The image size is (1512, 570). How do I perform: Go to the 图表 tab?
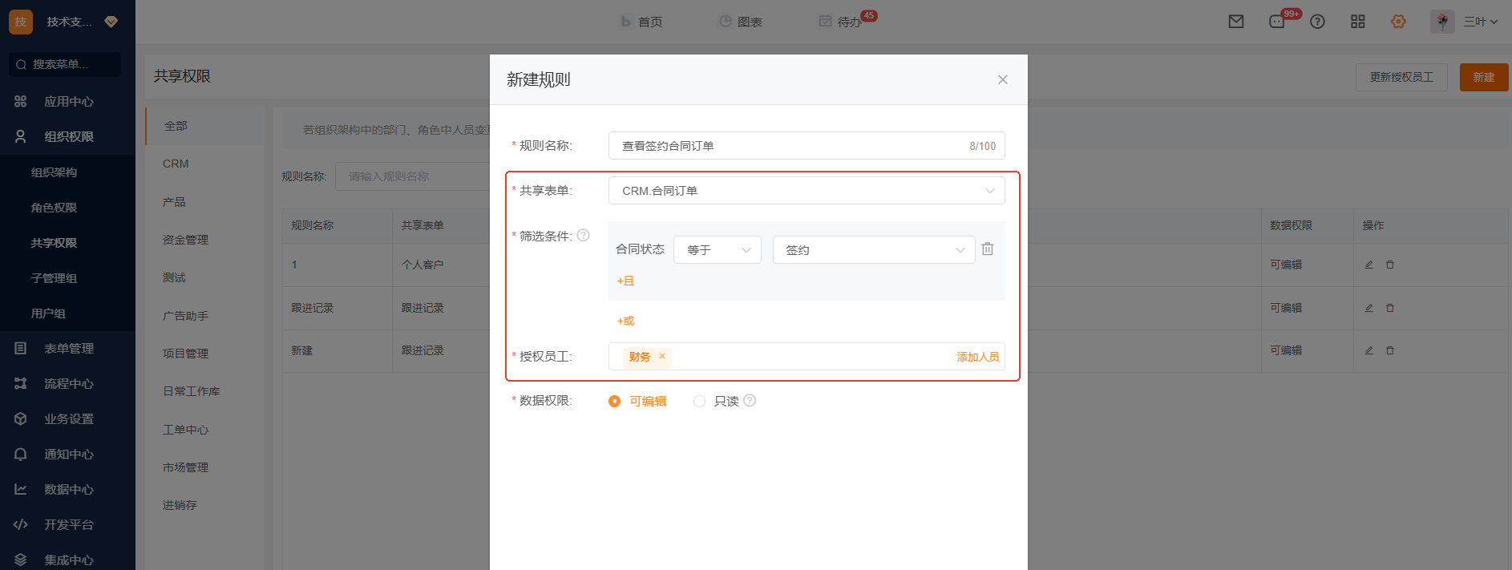[x=741, y=22]
